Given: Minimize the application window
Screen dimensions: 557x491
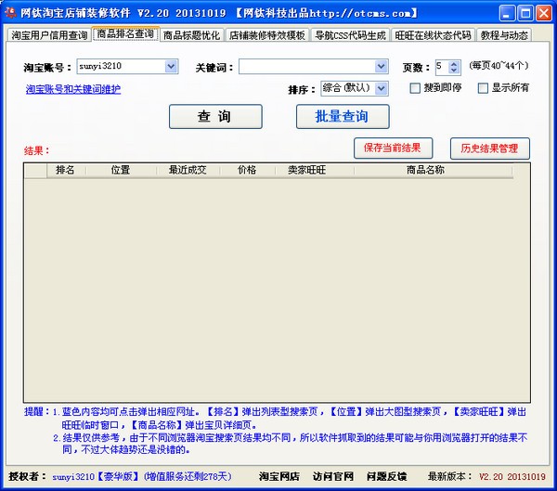Looking at the screenshot, I should 507,14.
